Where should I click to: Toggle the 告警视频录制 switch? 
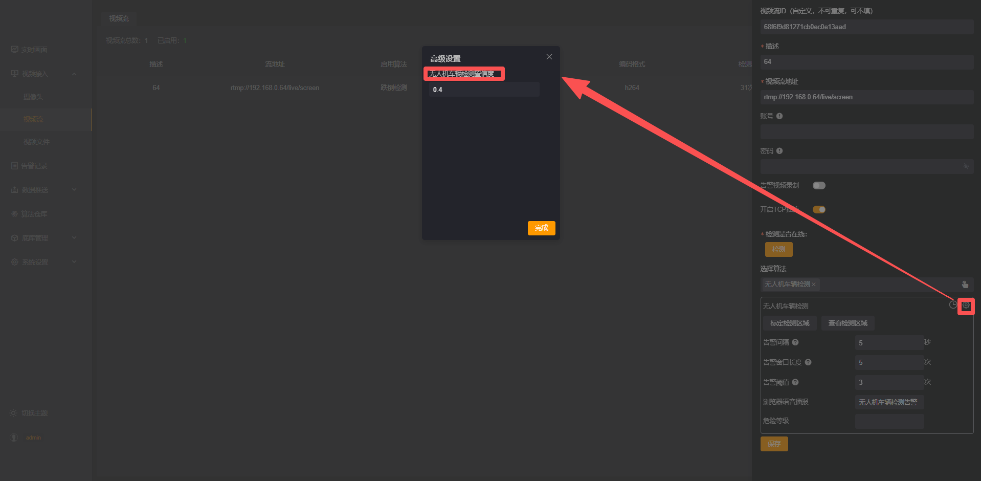(819, 186)
